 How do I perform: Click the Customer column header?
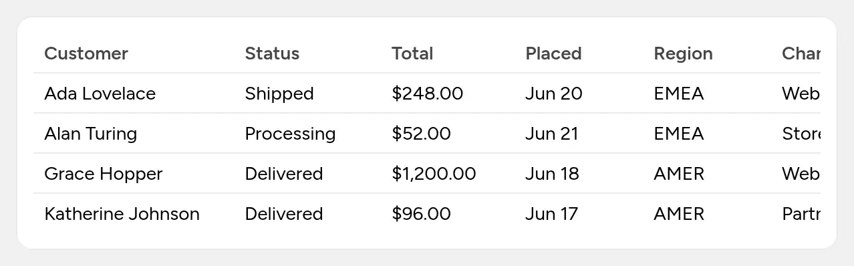pos(86,53)
